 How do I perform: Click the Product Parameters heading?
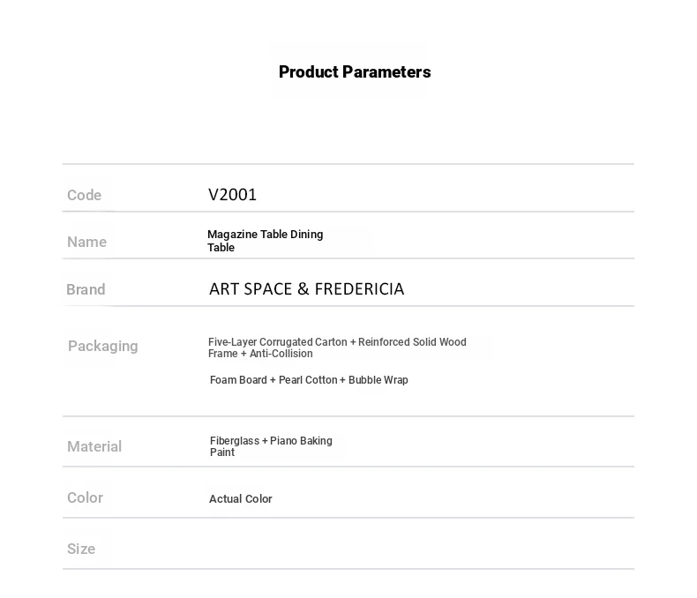(355, 72)
